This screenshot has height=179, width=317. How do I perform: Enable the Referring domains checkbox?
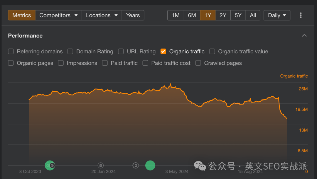(11, 52)
